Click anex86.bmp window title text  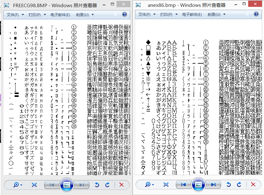click(x=187, y=5)
